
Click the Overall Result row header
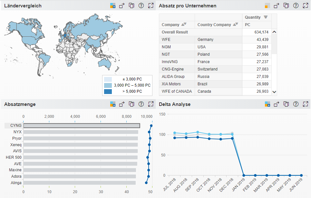175,32
